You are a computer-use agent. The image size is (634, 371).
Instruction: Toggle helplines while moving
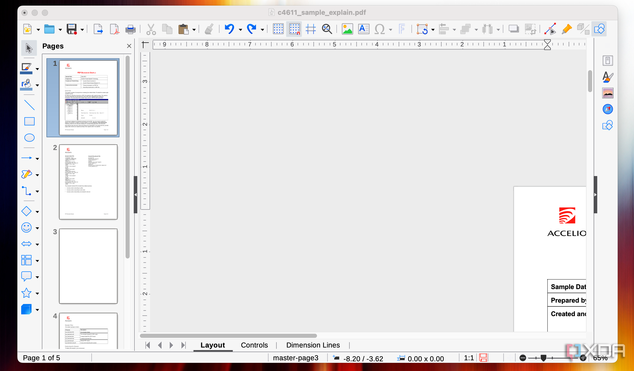310,29
